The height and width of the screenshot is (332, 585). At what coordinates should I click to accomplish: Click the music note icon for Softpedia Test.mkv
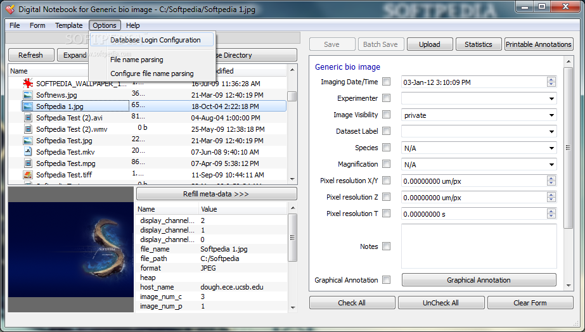click(x=28, y=151)
